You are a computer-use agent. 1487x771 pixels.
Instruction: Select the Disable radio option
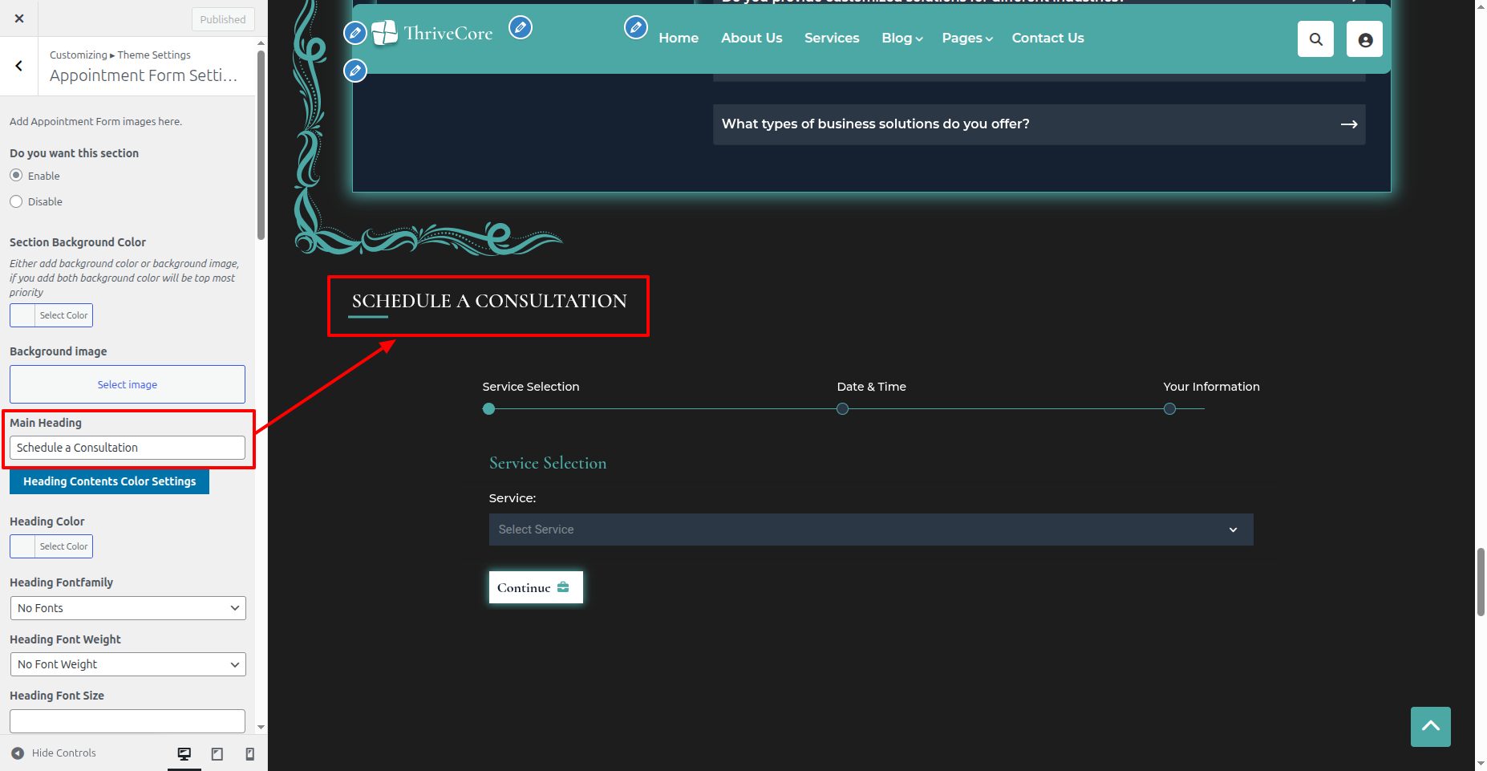tap(16, 201)
